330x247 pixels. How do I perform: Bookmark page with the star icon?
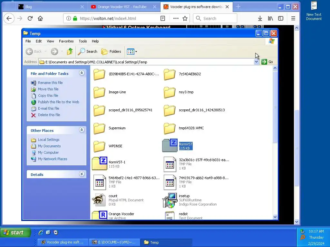click(x=185, y=18)
